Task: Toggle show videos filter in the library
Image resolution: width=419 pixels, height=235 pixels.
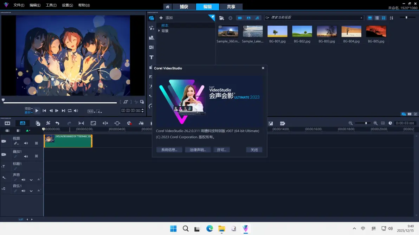Action: [240, 18]
